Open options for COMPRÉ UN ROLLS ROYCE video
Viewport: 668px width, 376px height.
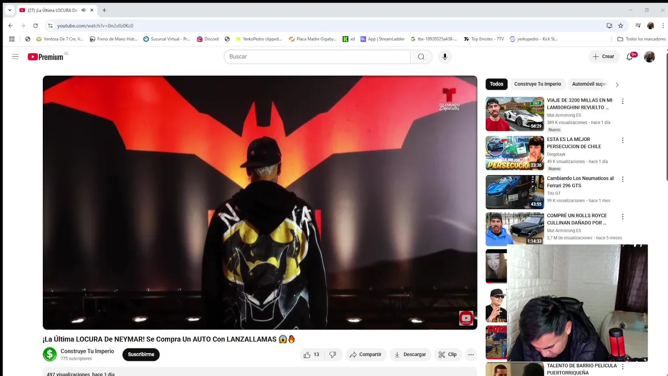(x=622, y=217)
